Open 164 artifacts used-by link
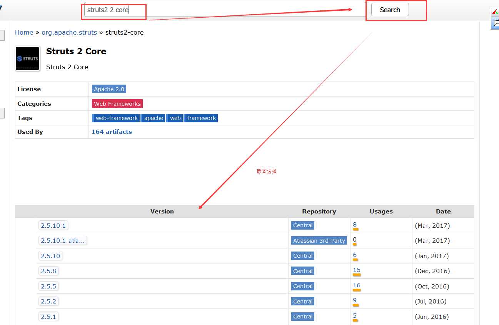This screenshot has width=499, height=325. 112,132
